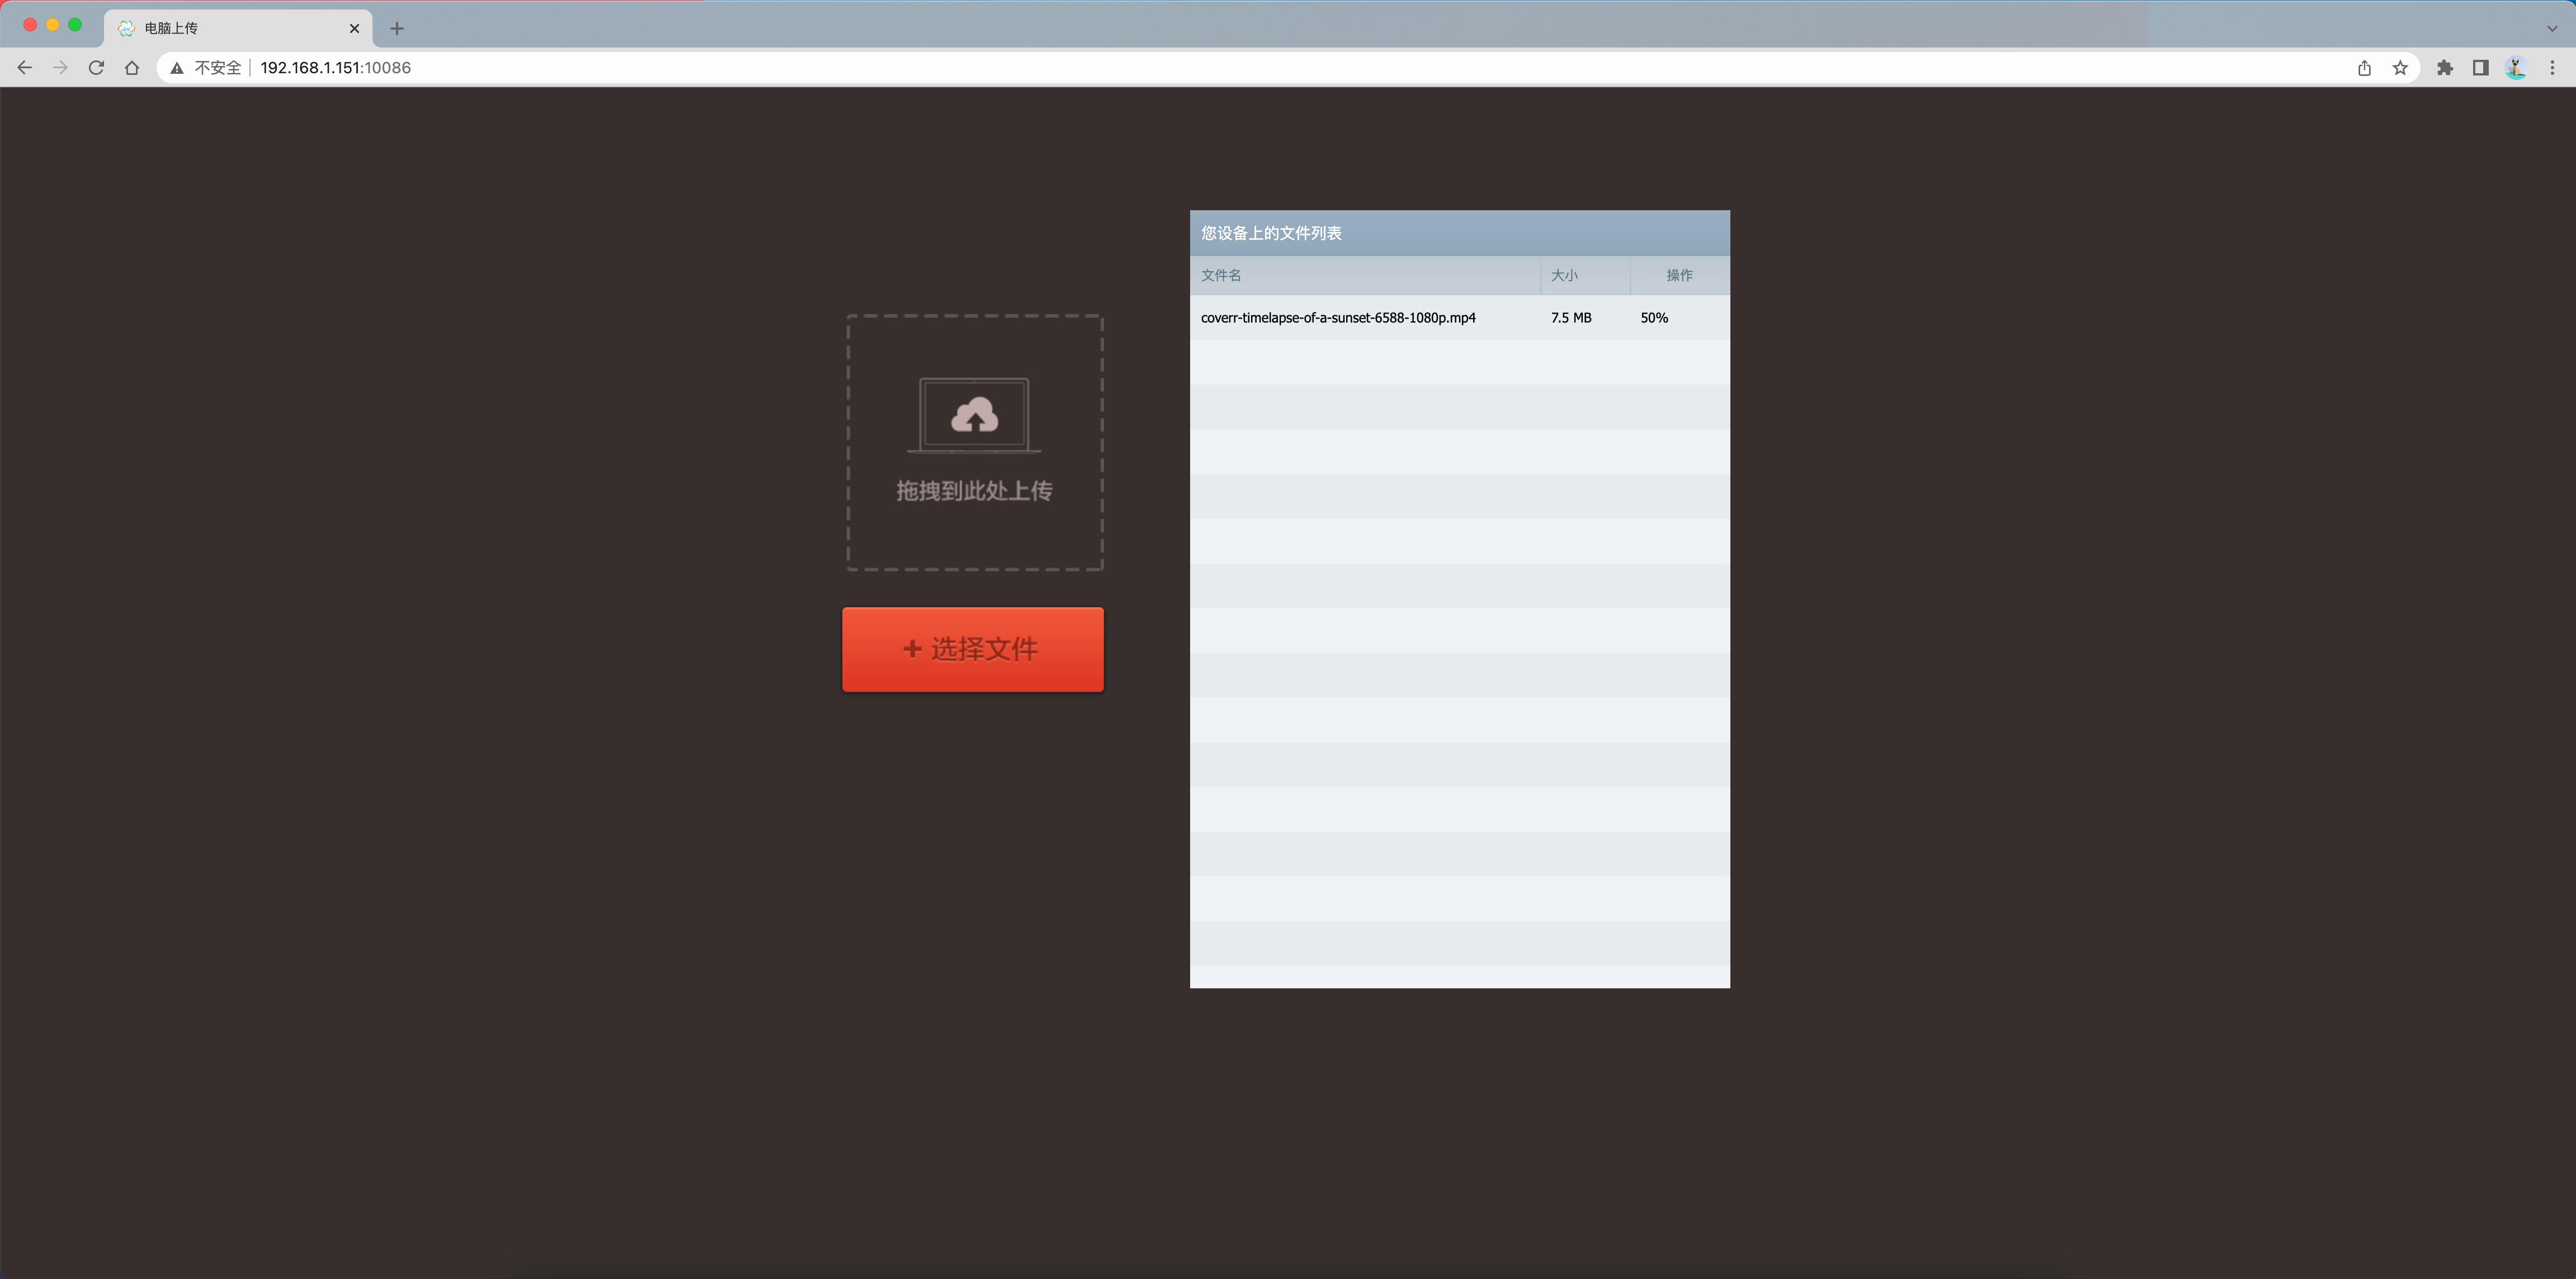Go to the browser home page
The height and width of the screenshot is (1279, 2576).
pyautogui.click(x=132, y=68)
